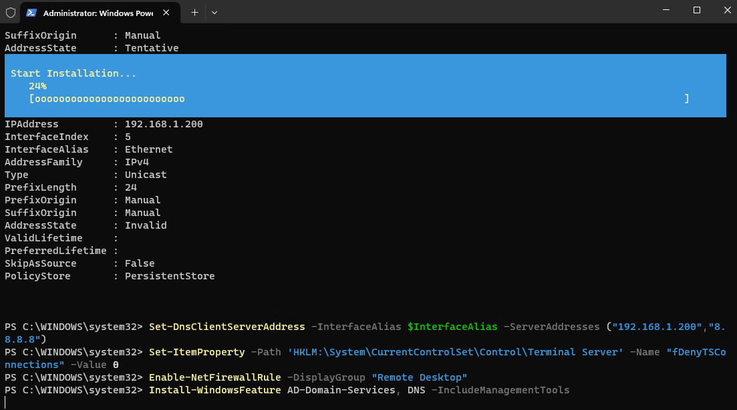Screen dimensions: 737x410
Task: Click the IPAddress value 192.168.1.200
Action: point(164,124)
